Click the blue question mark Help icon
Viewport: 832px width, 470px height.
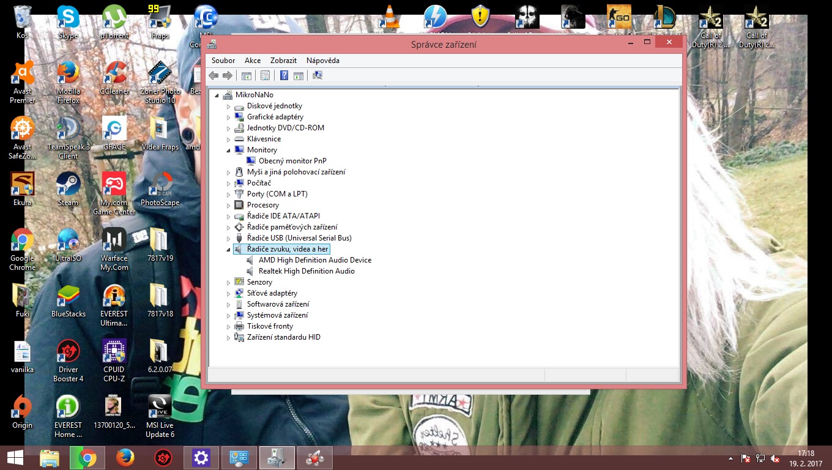tap(284, 75)
